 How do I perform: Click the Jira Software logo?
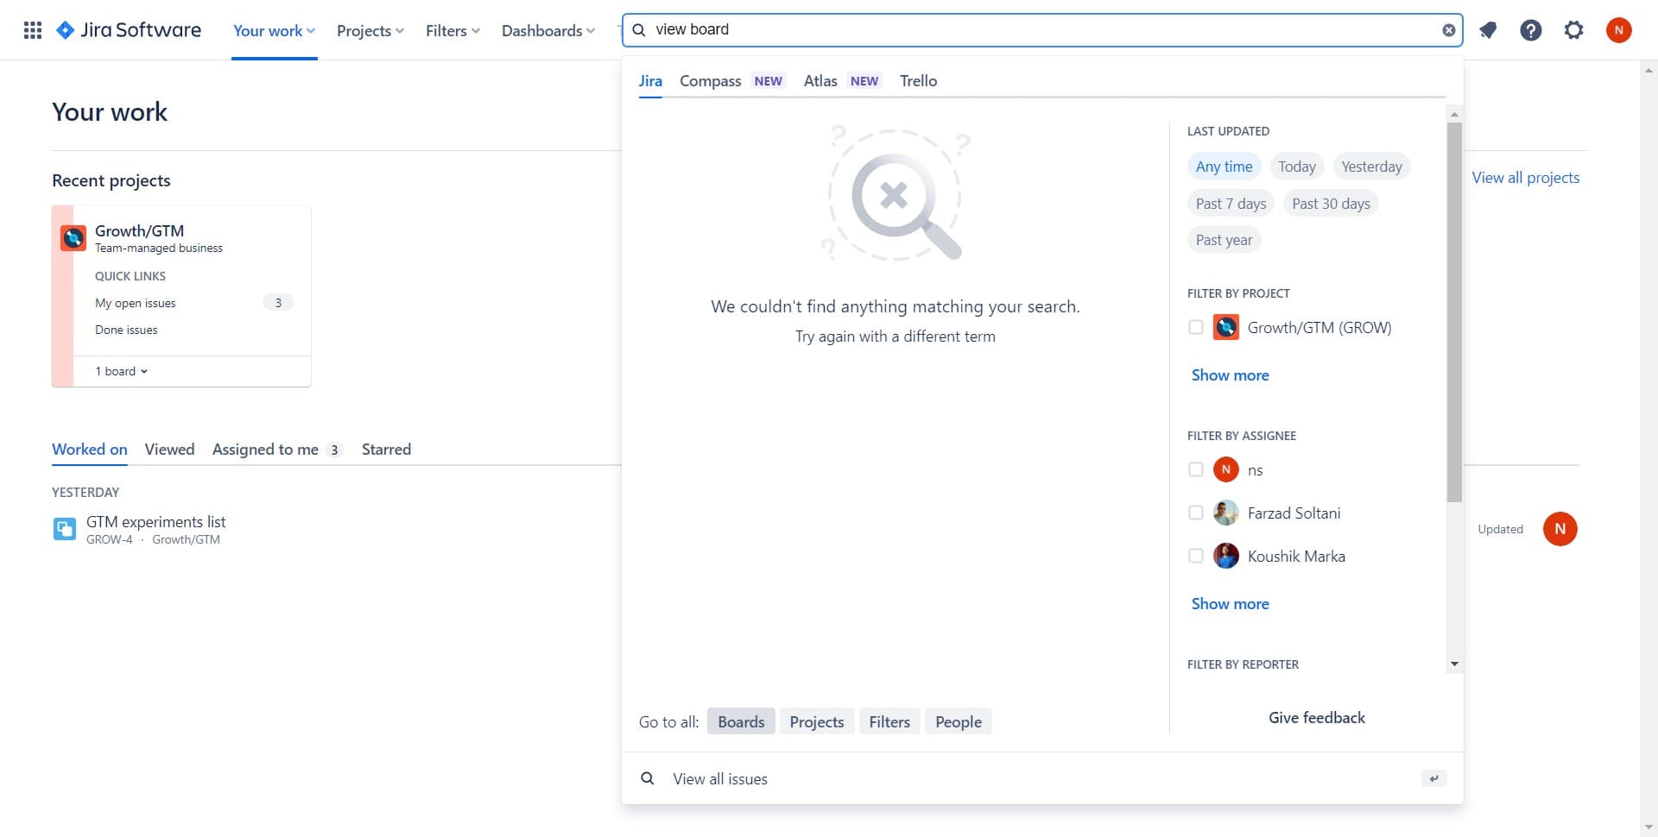[x=129, y=30]
